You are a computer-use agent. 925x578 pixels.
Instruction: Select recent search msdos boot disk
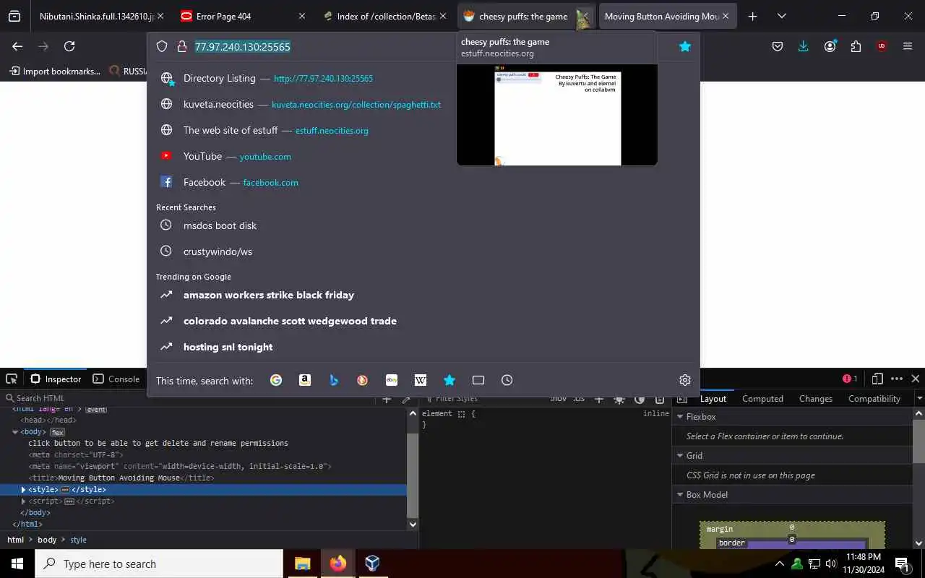click(423, 225)
